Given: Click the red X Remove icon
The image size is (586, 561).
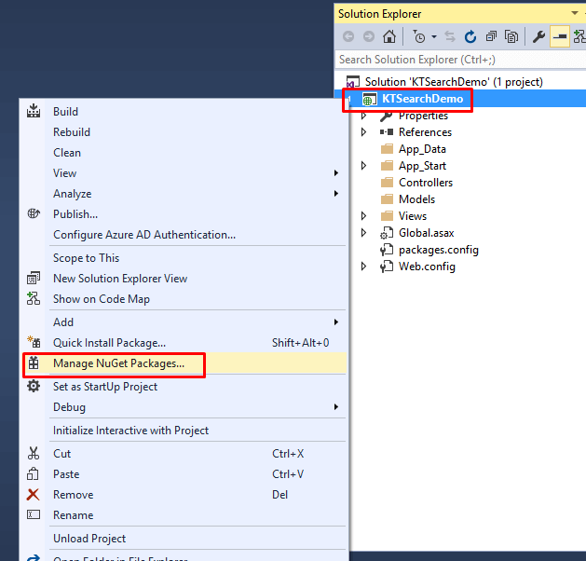Looking at the screenshot, I should [33, 494].
